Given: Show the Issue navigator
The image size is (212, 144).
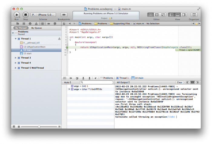Looking at the screenshot, I should click(x=36, y=24).
